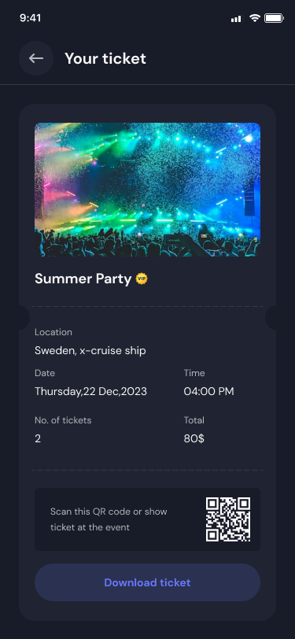This screenshot has width=295, height=639.
Task: Tap the QR code image
Action: (228, 519)
